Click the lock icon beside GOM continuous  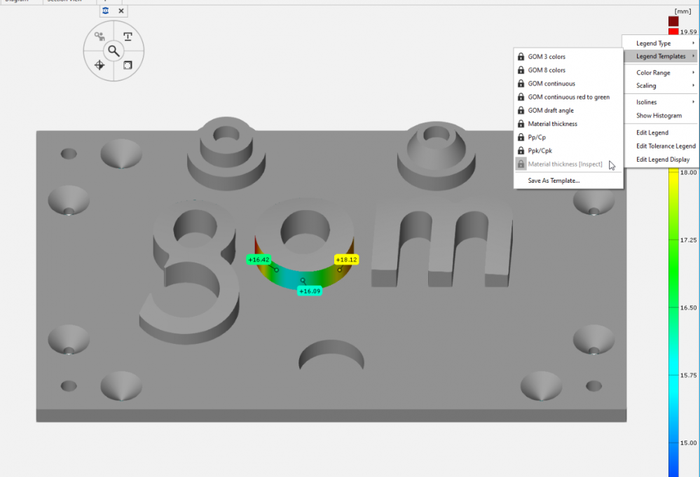point(521,83)
